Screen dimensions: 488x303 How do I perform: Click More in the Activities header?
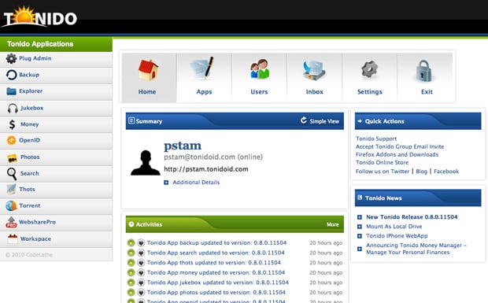(x=333, y=224)
